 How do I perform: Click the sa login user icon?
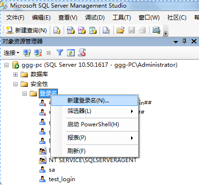pyautogui.click(x=43, y=170)
